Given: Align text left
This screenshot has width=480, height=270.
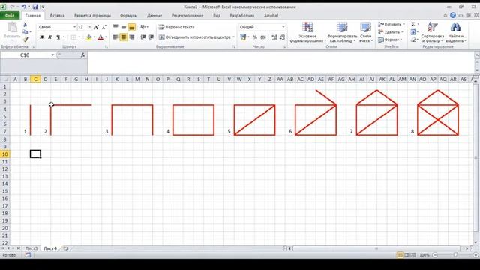Looking at the screenshot, I should [115, 37].
